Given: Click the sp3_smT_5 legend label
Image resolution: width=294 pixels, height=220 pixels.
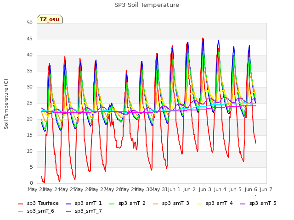Looking at the screenshot, I should coord(263,203).
